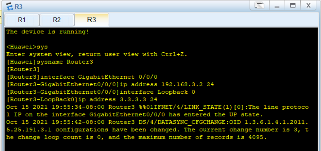Click the "<Huawei>sys" command line
Image resolution: width=321 pixels, height=151 pixels.
pos(27,47)
